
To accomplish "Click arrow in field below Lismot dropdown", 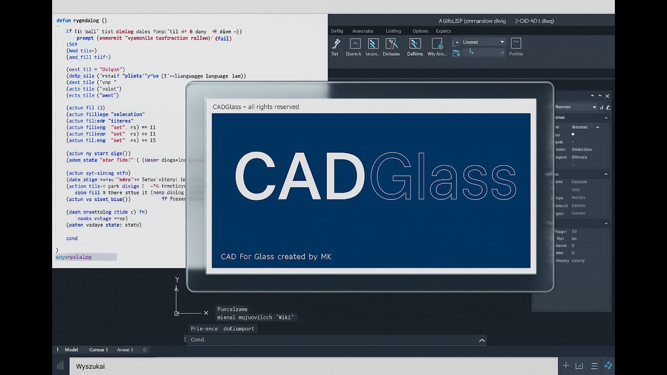I will (x=502, y=53).
